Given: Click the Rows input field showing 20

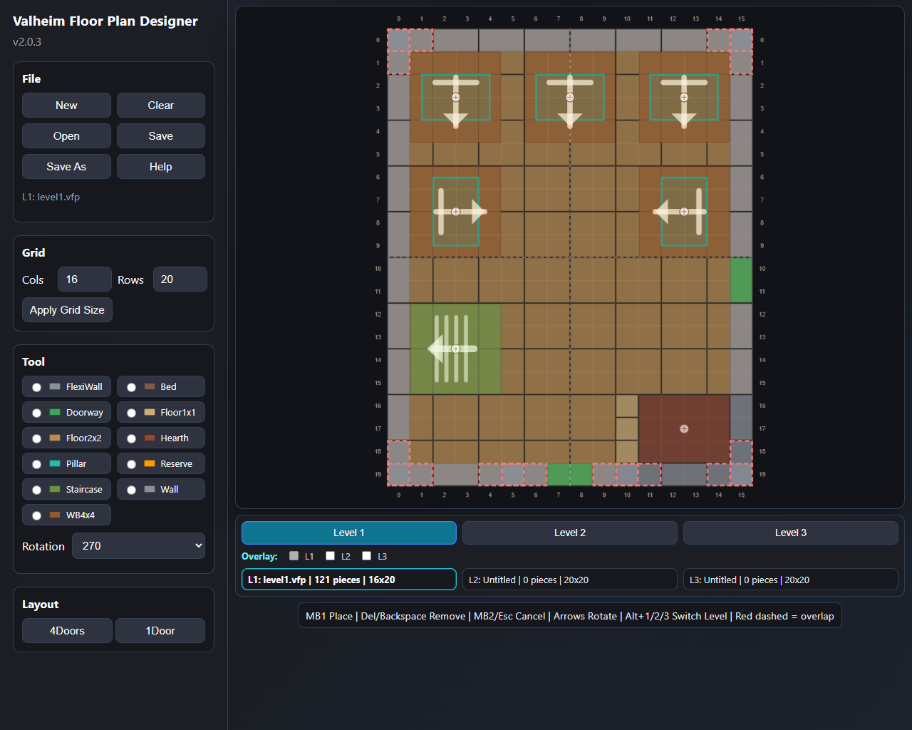Looking at the screenshot, I should tap(180, 279).
